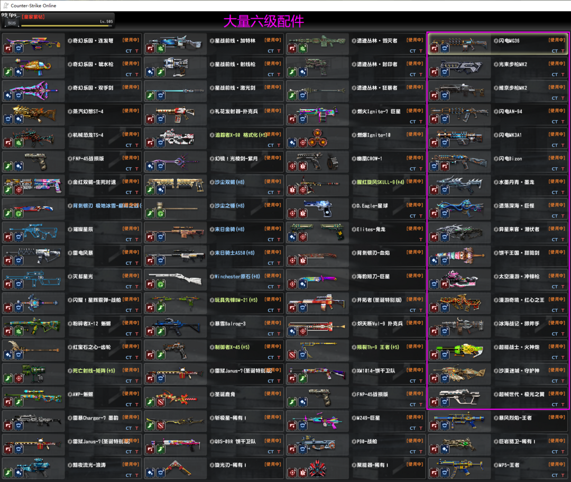Toggle the T team marker on 奇幻乐园・连发弩

[x=137, y=51]
